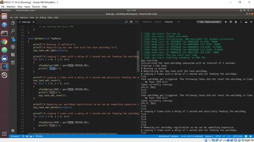Open Software Updater in the Ubuntu dock
Screen dimensions: 254x142
tap(4, 75)
